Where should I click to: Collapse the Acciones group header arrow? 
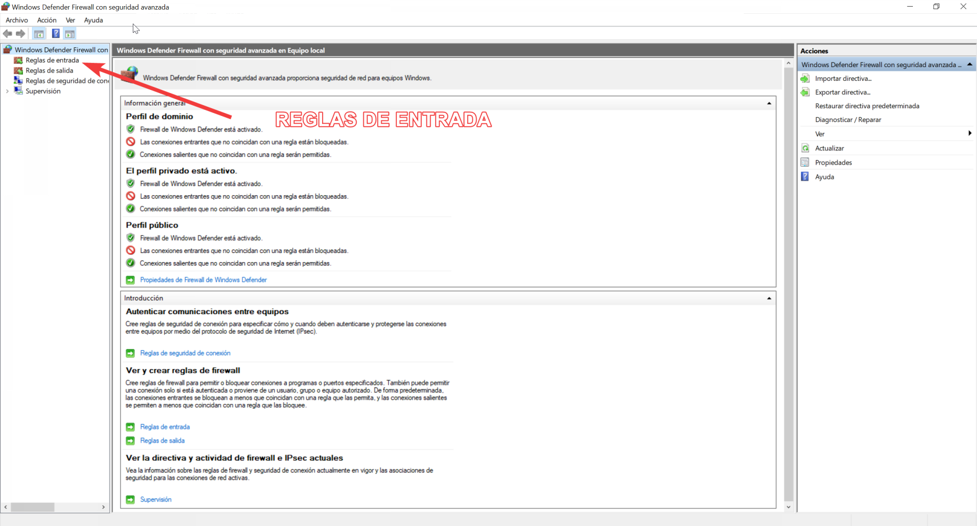coord(969,65)
